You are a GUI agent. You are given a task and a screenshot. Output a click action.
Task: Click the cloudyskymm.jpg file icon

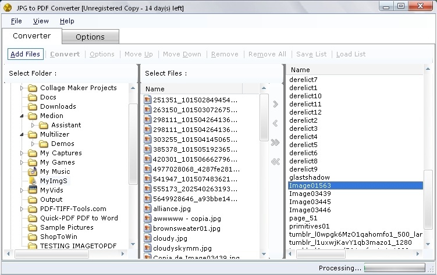[147, 248]
